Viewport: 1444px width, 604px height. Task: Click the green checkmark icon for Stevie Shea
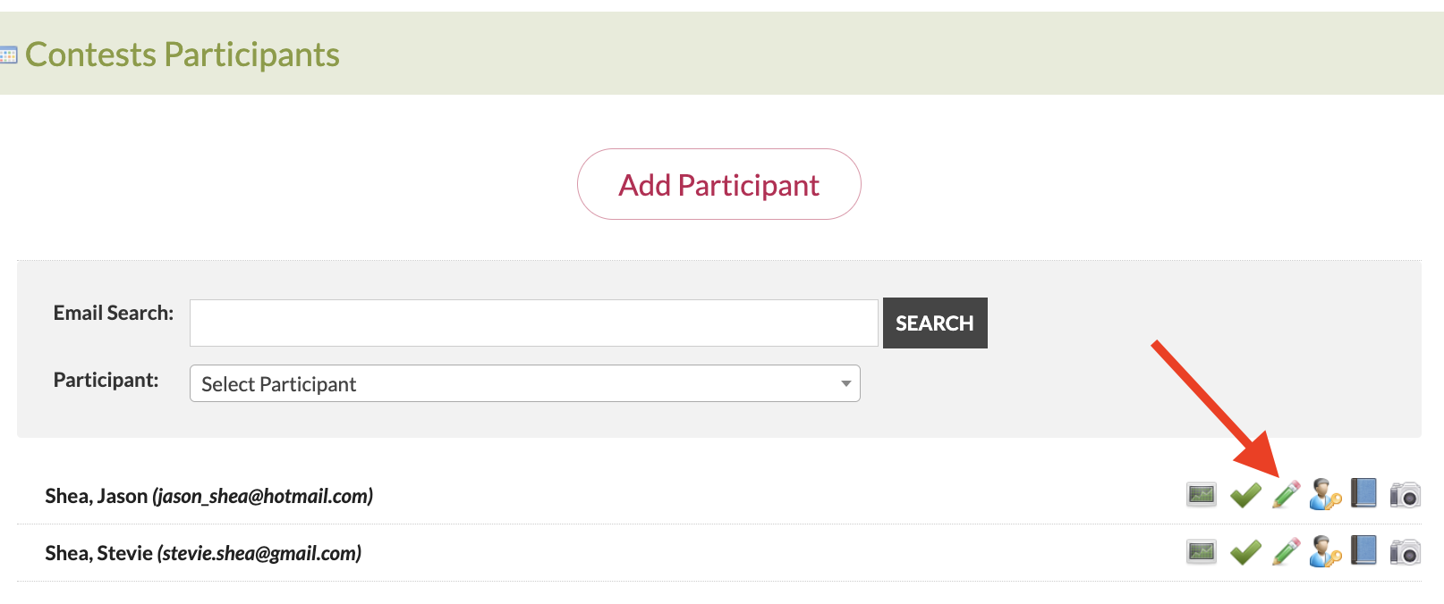1245,552
